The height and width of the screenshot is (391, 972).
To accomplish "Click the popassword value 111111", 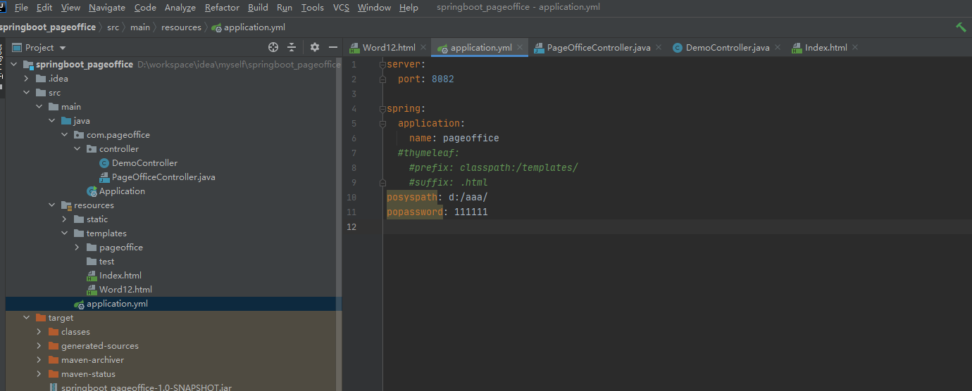I will click(x=471, y=212).
